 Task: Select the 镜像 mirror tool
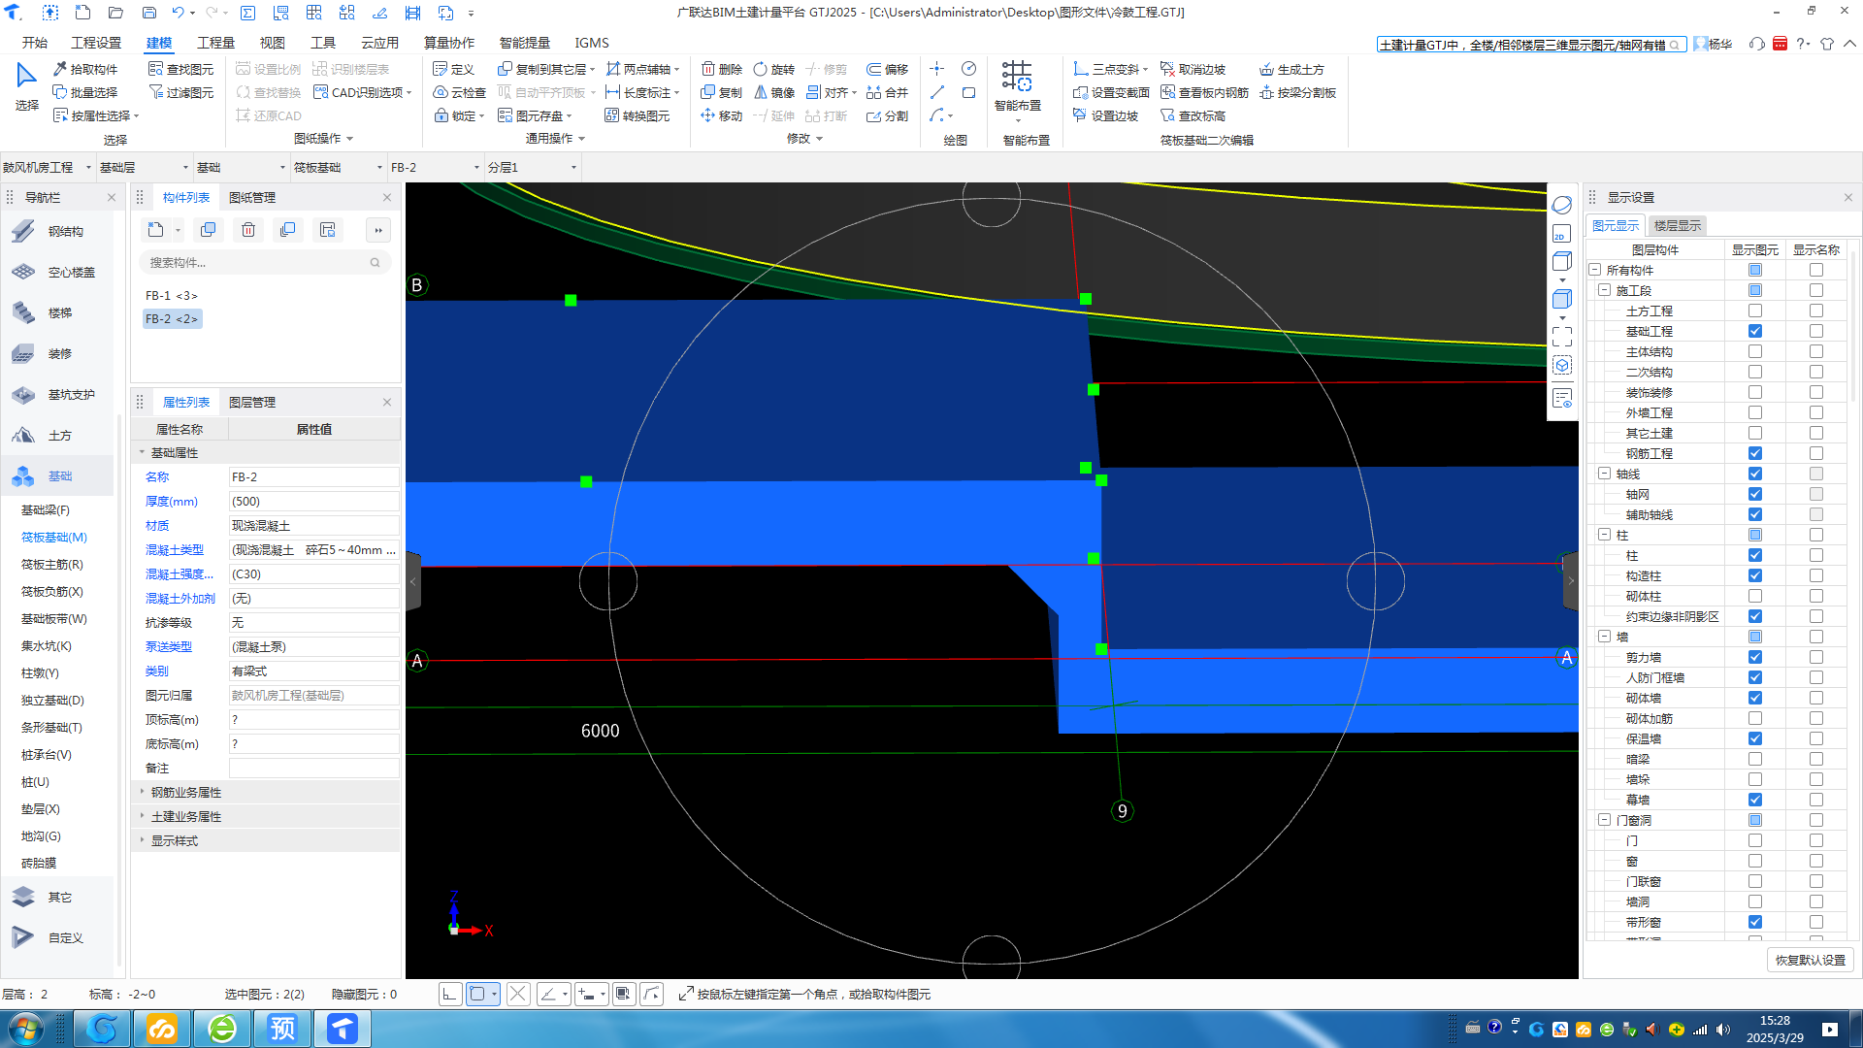click(774, 92)
